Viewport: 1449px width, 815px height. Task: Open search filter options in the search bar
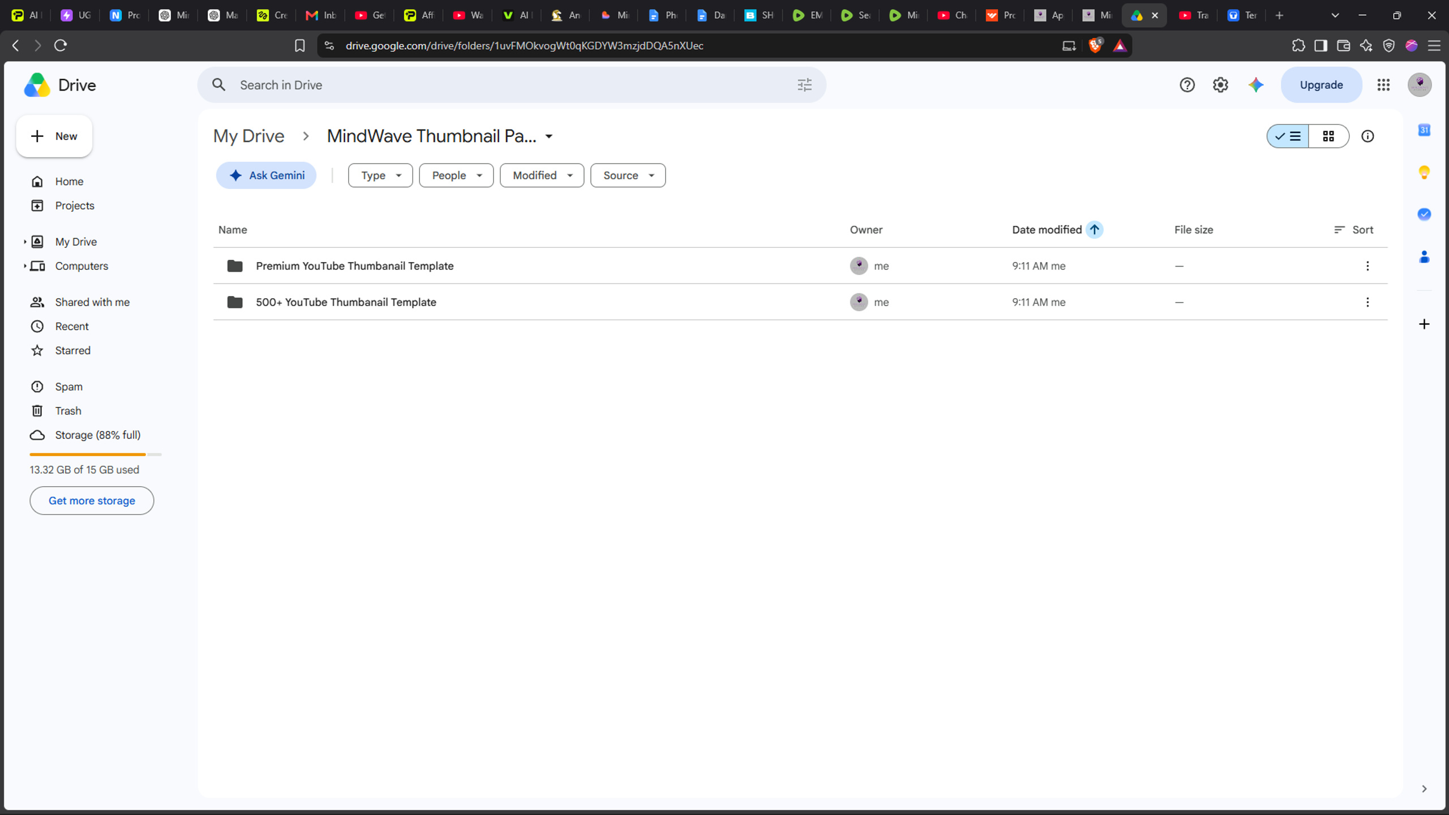[x=804, y=85]
